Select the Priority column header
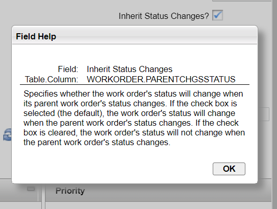The height and width of the screenshot is (209, 277). [x=70, y=191]
